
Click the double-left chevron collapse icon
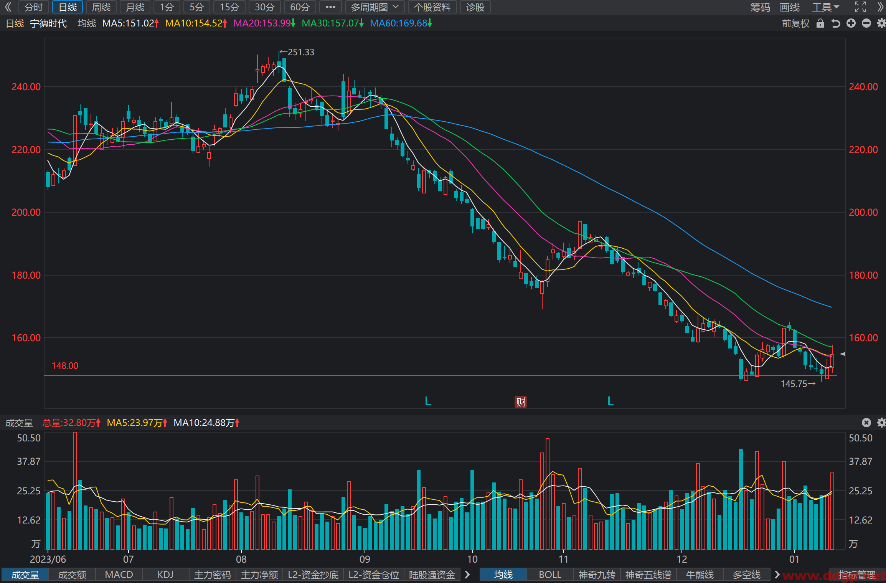(8, 7)
